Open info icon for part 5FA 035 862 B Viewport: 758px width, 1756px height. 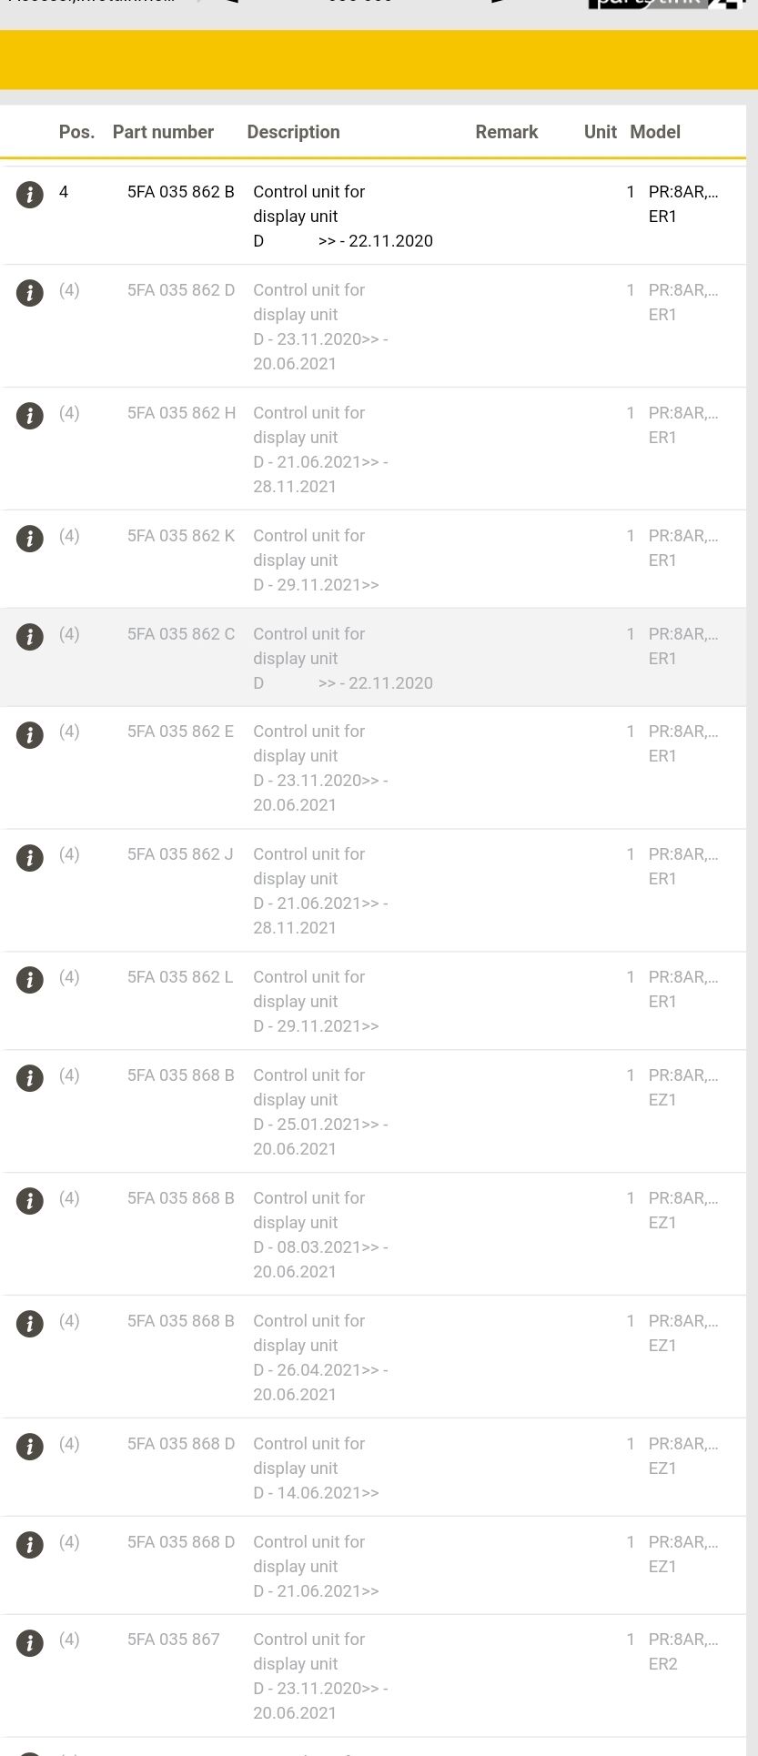30,194
